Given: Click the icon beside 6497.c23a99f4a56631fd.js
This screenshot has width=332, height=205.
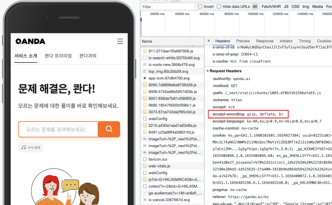Looking at the screenshot, I should (x=145, y=132).
